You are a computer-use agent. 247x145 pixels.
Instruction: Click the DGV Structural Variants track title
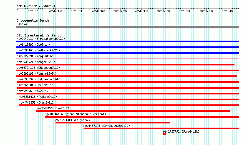[x=39, y=35]
